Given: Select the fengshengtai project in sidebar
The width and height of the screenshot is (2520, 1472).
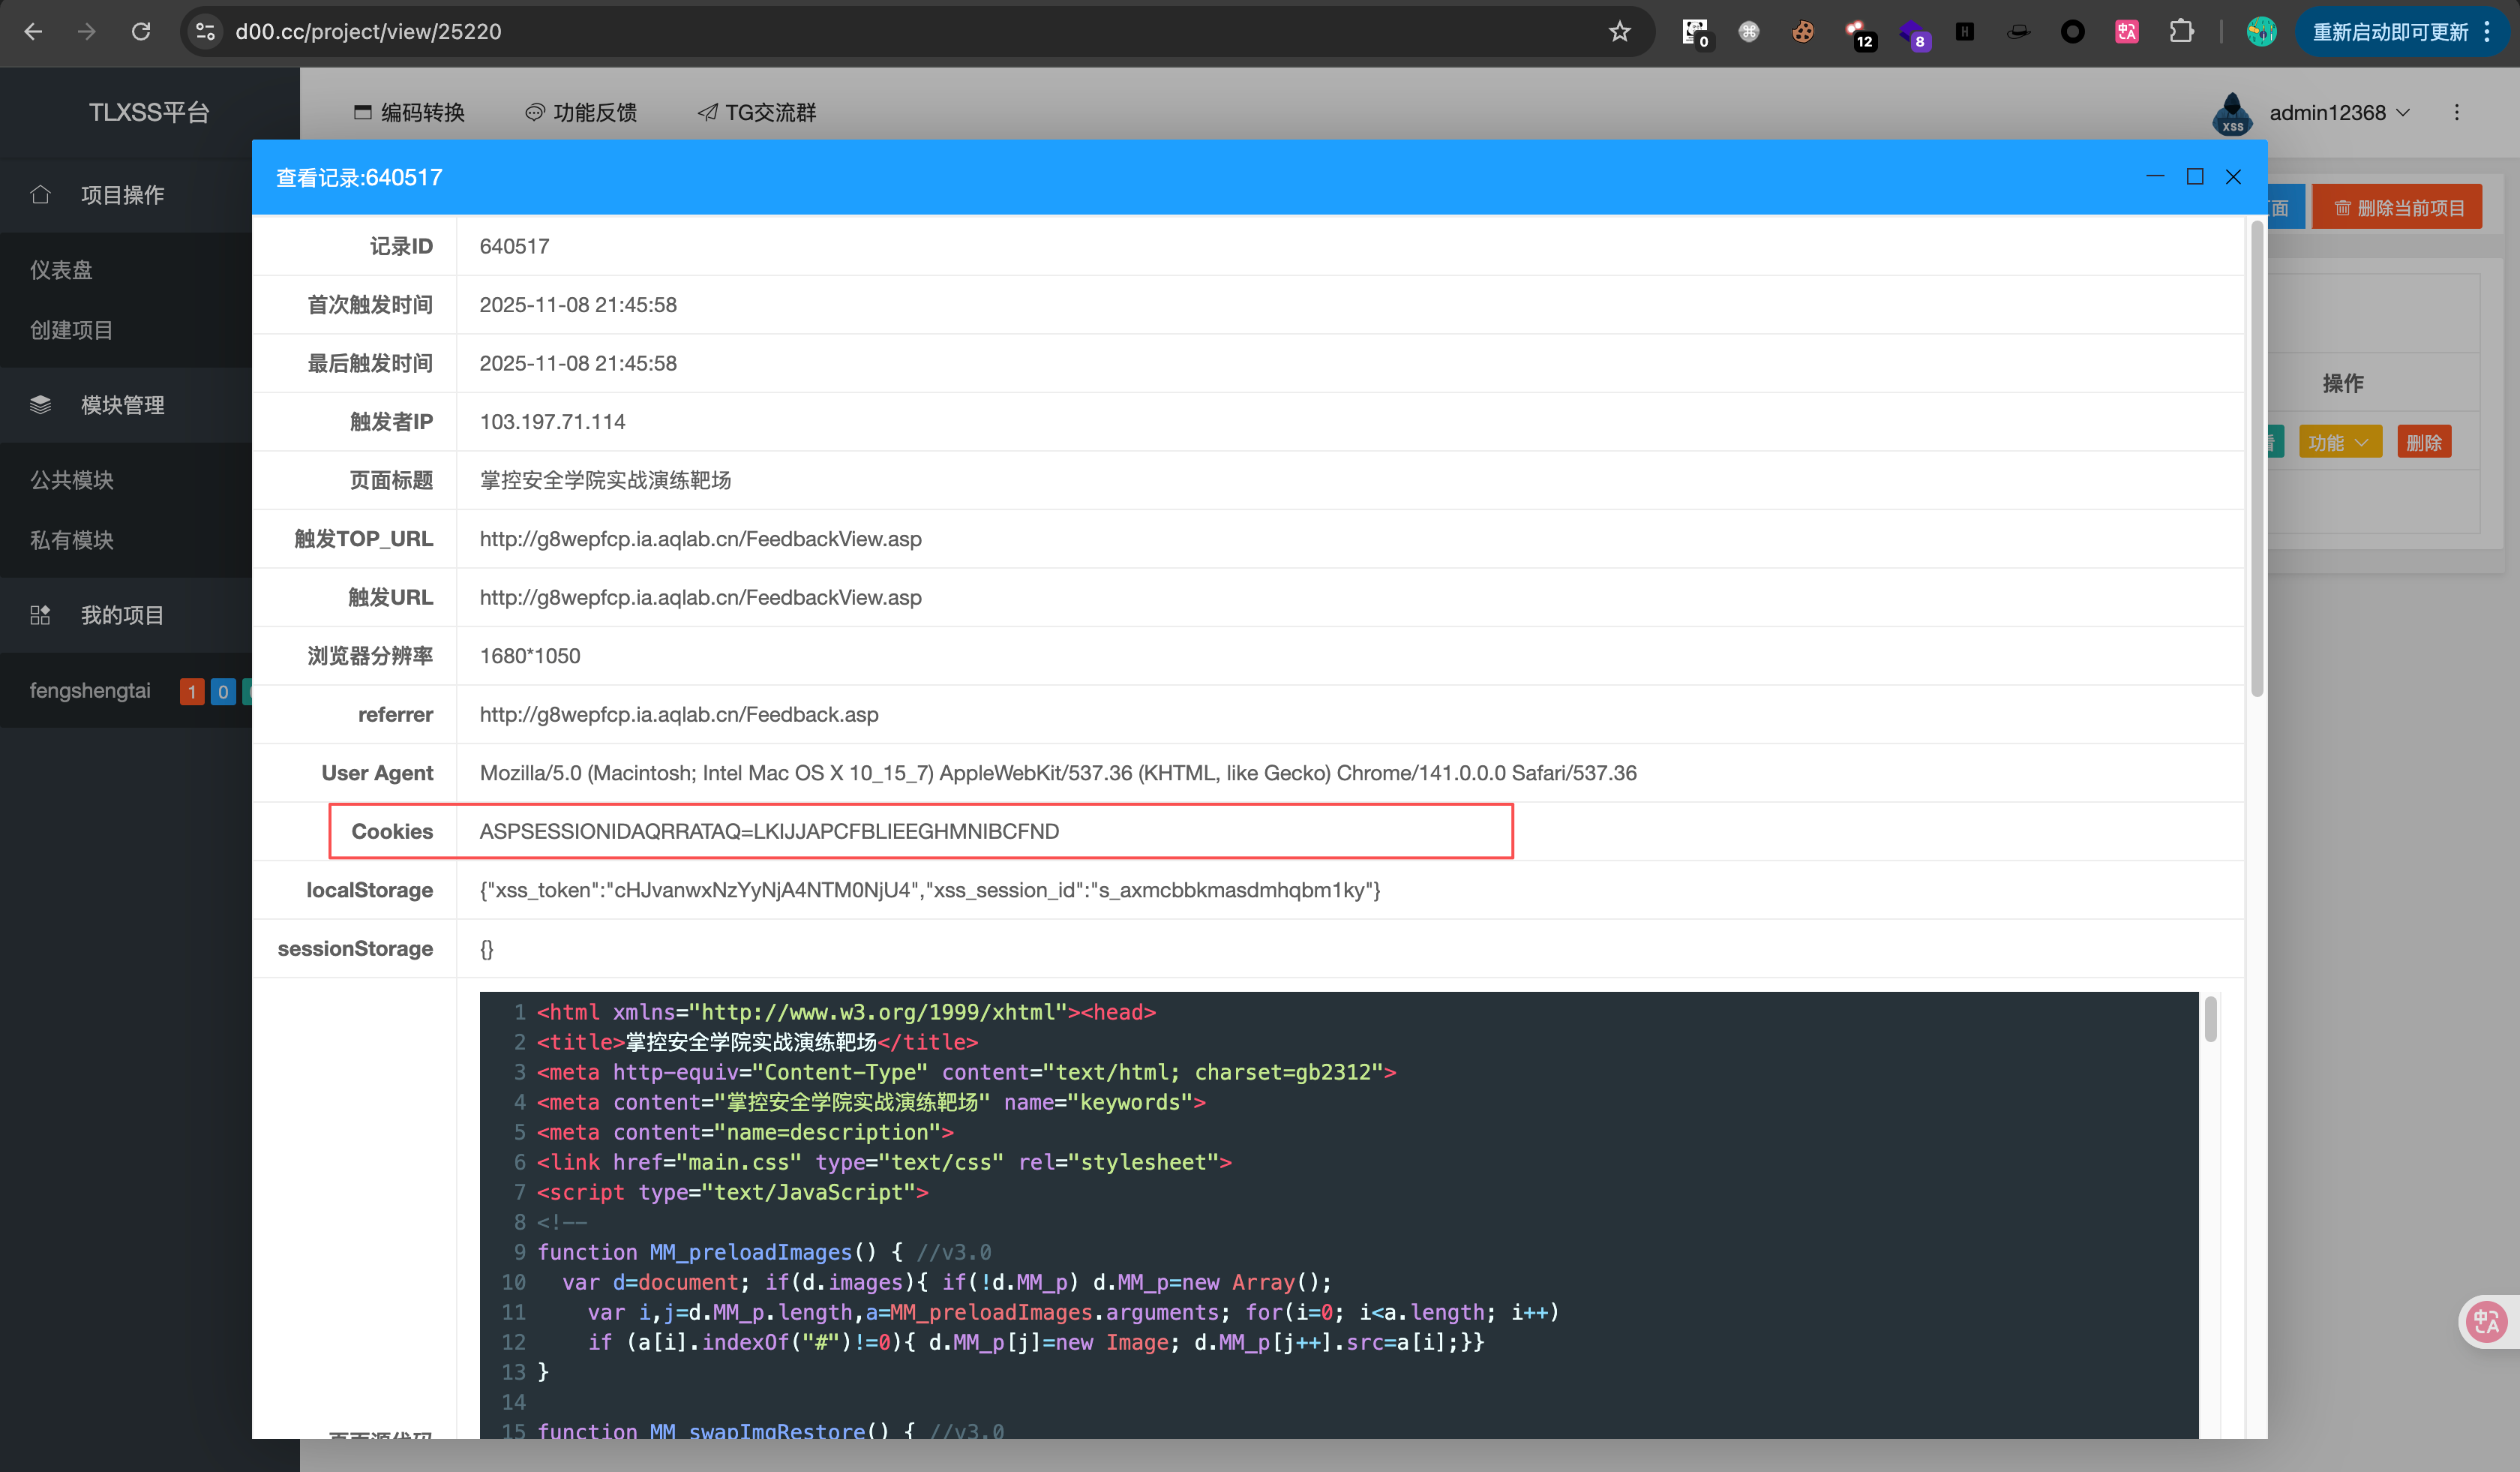Looking at the screenshot, I should tap(90, 691).
